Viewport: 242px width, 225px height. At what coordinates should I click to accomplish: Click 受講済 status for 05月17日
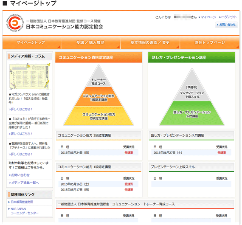[129, 190]
